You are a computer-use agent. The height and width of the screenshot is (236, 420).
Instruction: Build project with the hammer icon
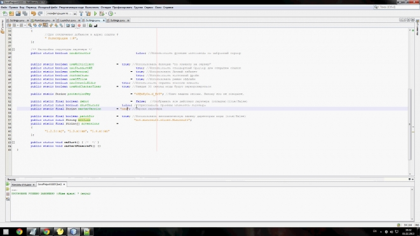(x=81, y=13)
